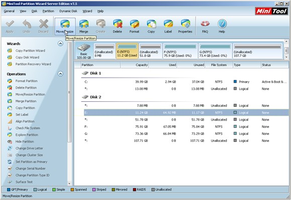The image size is (291, 200).
Task: Choose Delete Partition in Operations
Action: [26, 88]
